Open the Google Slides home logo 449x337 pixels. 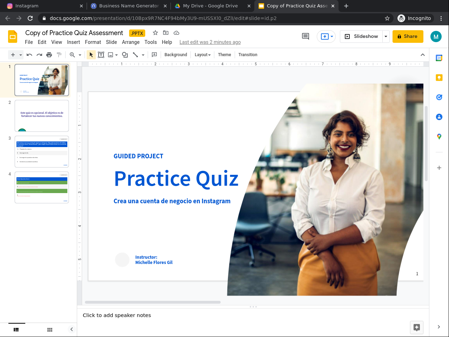(13, 37)
